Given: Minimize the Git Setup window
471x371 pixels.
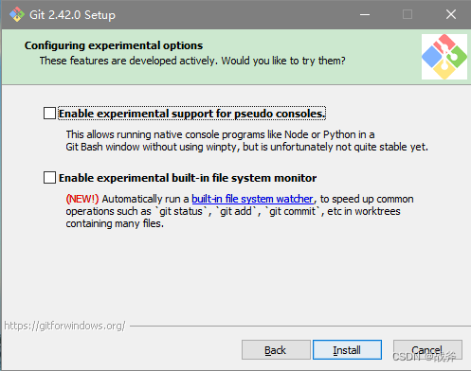Looking at the screenshot, I should 365,14.
